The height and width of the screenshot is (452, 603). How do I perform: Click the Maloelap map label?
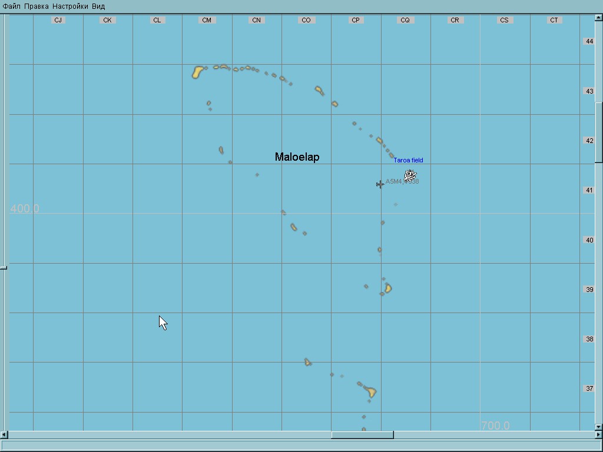pos(297,157)
